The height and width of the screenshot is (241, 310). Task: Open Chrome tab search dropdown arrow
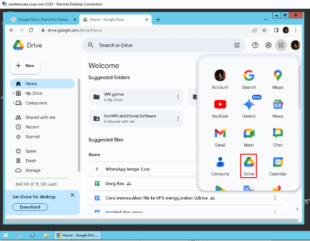265,20
